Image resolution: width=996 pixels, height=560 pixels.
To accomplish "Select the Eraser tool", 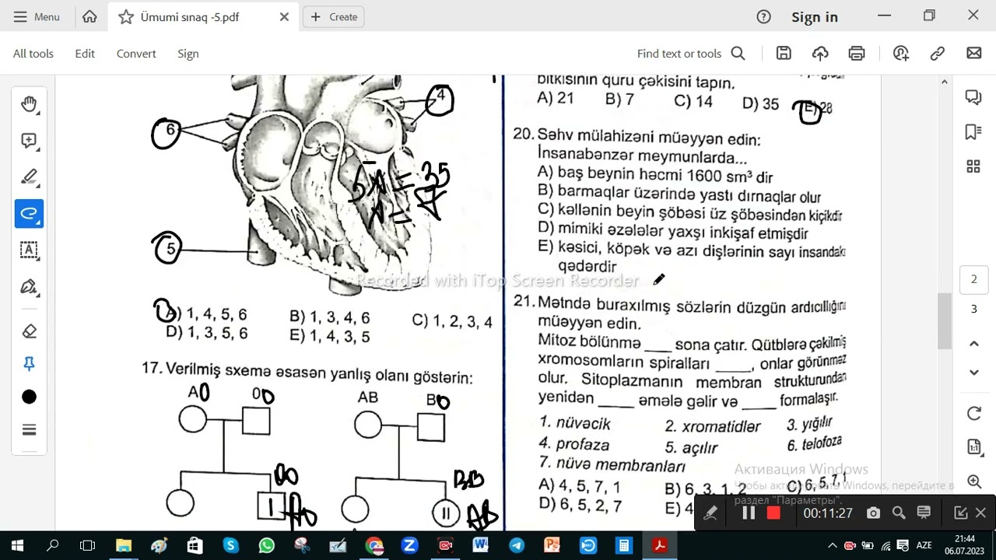I will point(29,331).
